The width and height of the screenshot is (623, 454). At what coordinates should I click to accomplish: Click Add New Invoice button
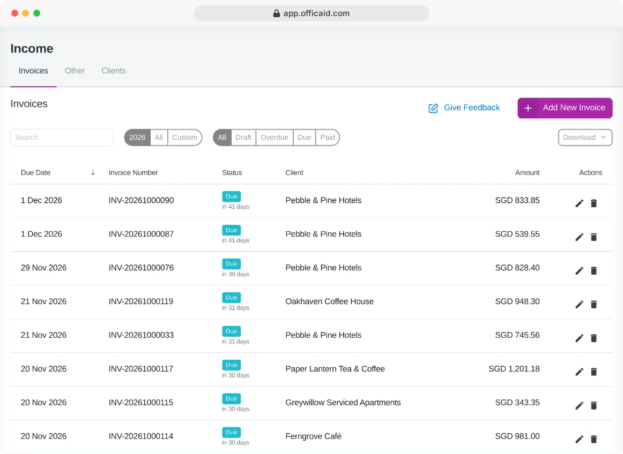(565, 108)
